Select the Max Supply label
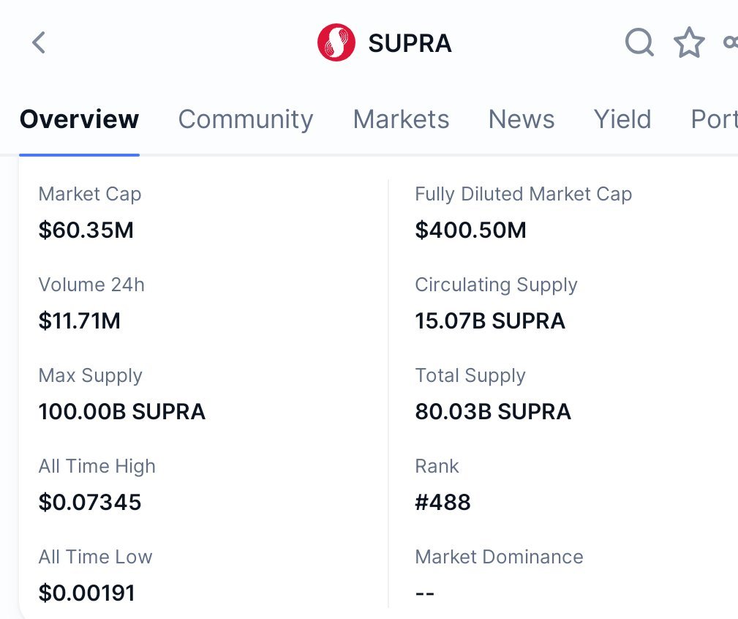Viewport: 738px width, 619px height. 91,375
